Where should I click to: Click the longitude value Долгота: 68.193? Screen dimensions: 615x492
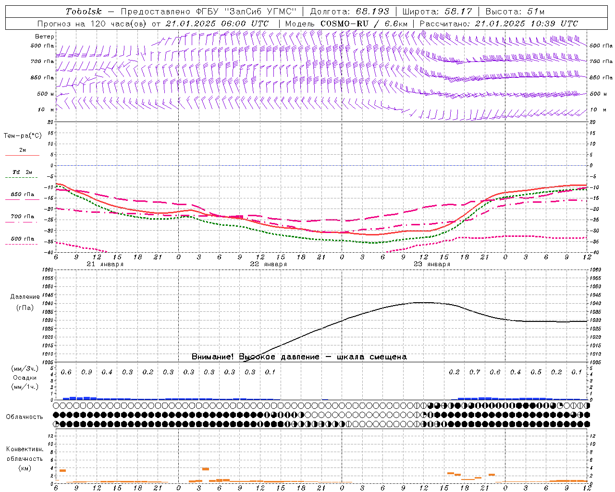[349, 12]
